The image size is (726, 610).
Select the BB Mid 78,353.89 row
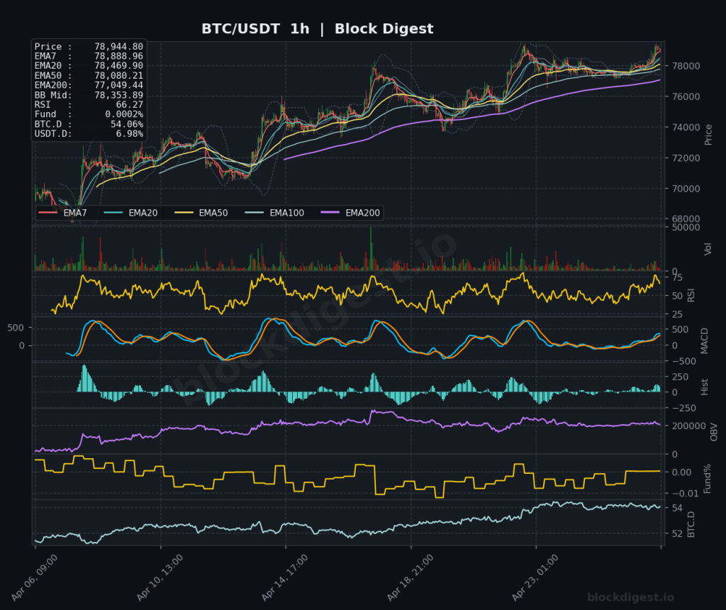pos(89,95)
